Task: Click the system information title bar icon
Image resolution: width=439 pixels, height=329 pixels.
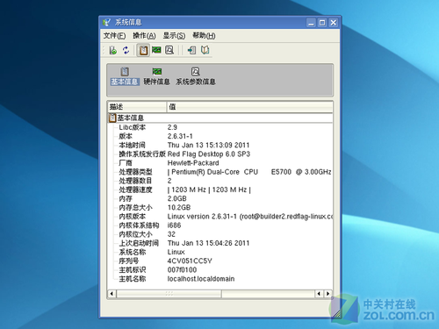Action: (106, 22)
